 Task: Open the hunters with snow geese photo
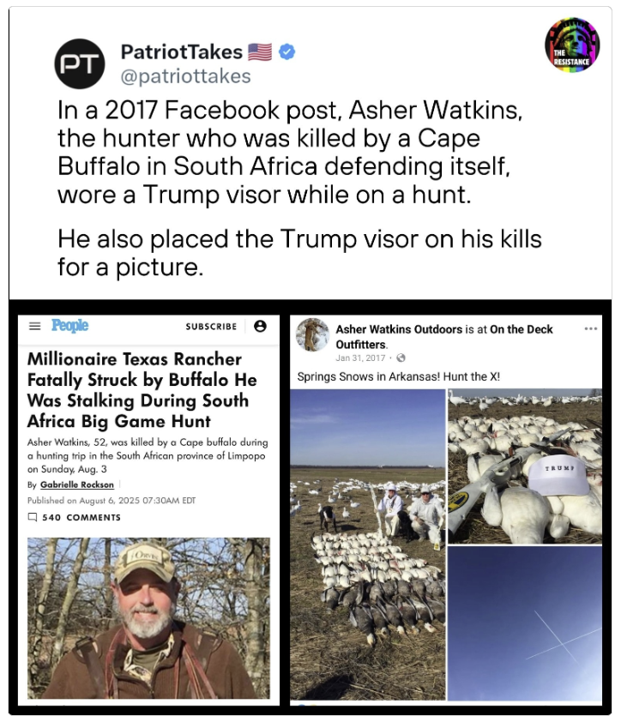pos(368,545)
